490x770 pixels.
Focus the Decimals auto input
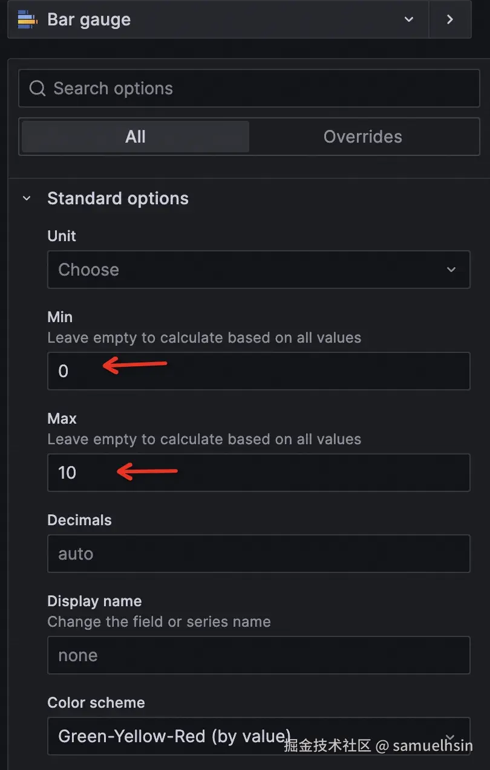[259, 554]
